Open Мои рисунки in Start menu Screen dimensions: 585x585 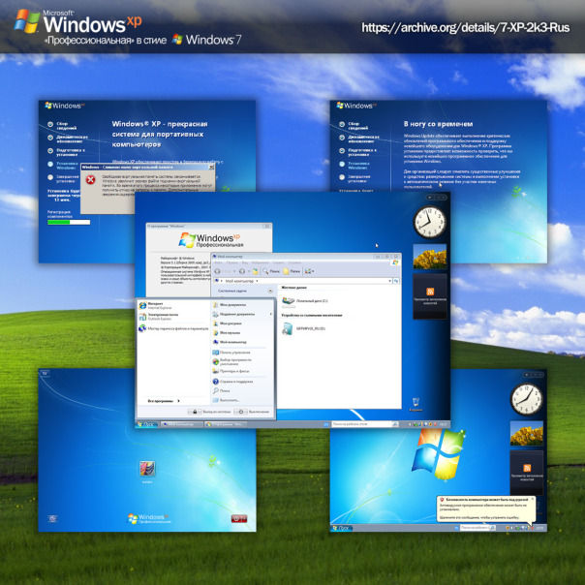tap(227, 323)
